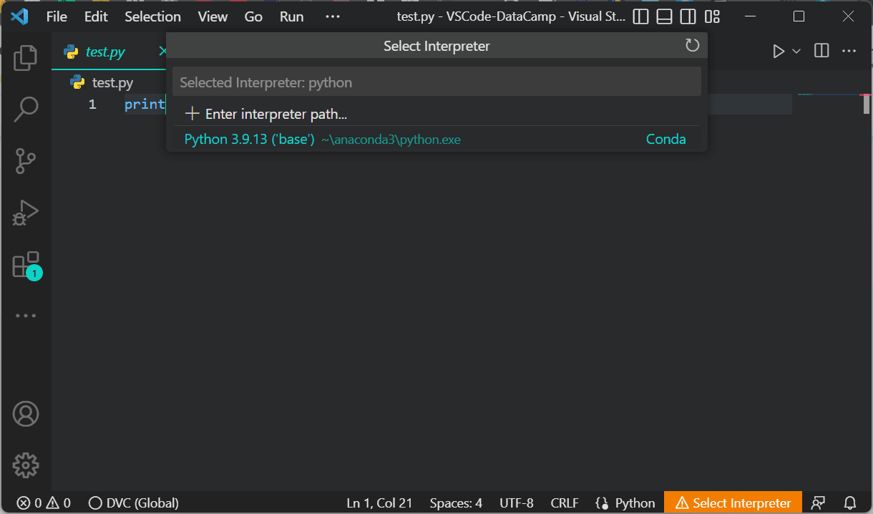
Task: Open the Run and Debug view
Action: click(26, 213)
